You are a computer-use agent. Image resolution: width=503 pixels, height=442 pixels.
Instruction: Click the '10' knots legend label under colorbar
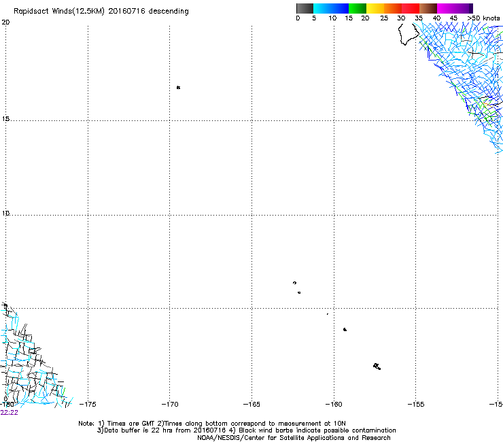click(x=332, y=18)
